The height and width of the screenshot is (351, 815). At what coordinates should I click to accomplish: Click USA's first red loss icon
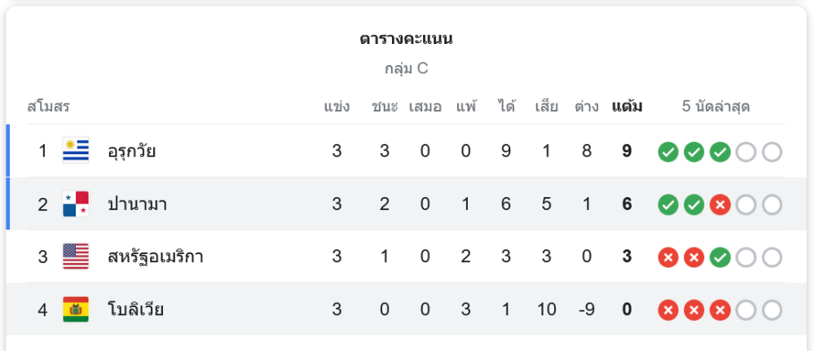668,257
